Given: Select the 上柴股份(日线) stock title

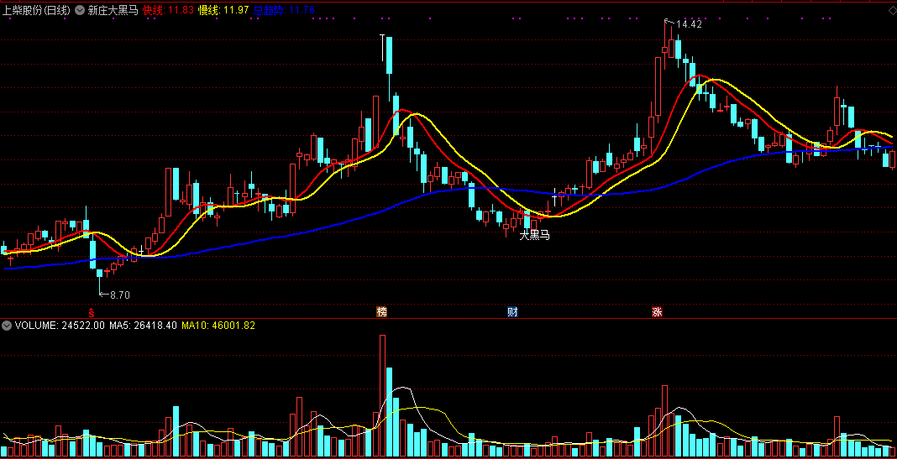Looking at the screenshot, I should coord(37,10).
